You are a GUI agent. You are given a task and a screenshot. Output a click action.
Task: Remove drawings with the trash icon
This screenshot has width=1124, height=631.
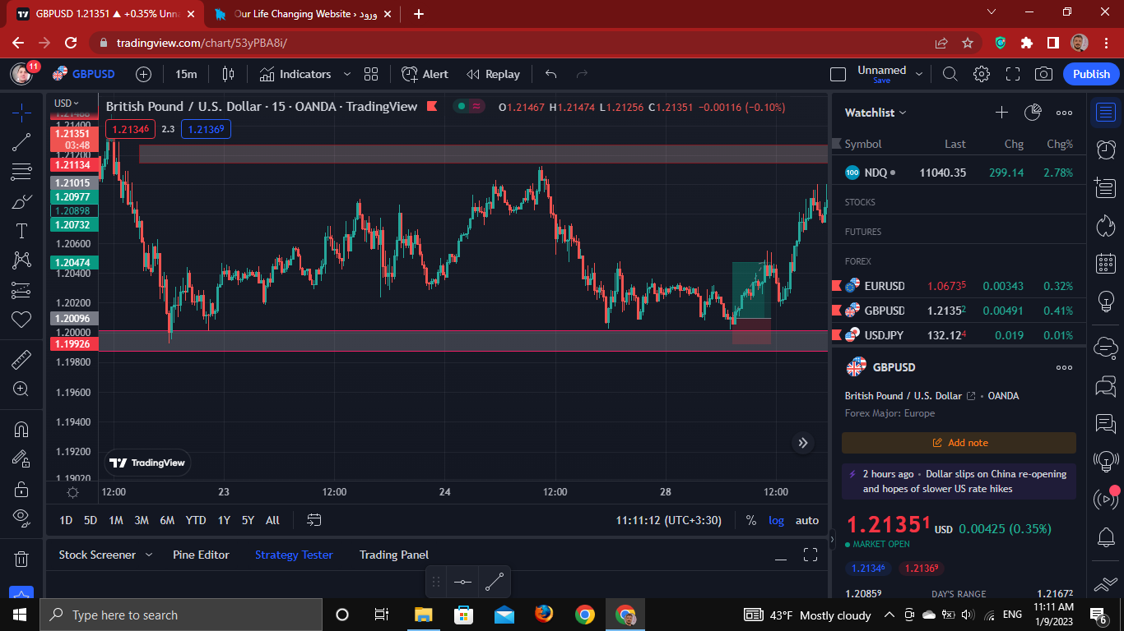[x=21, y=560]
